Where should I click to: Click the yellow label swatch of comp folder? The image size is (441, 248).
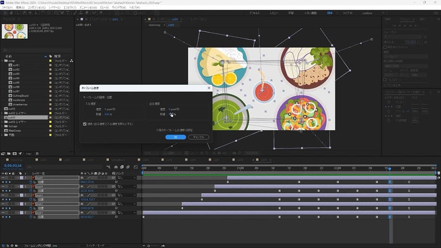pos(50,61)
